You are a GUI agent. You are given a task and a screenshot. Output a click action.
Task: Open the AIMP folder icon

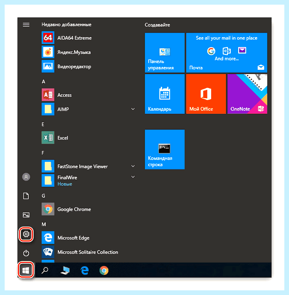click(48, 109)
